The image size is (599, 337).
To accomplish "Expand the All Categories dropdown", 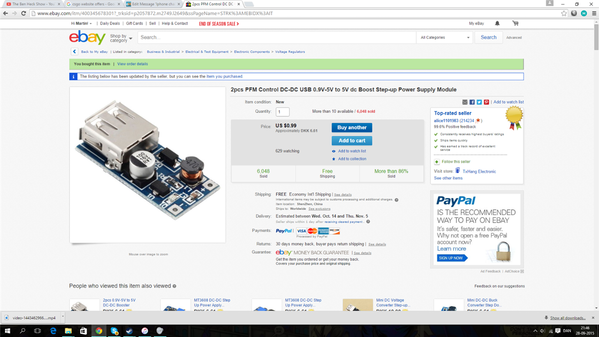I will pos(445,37).
